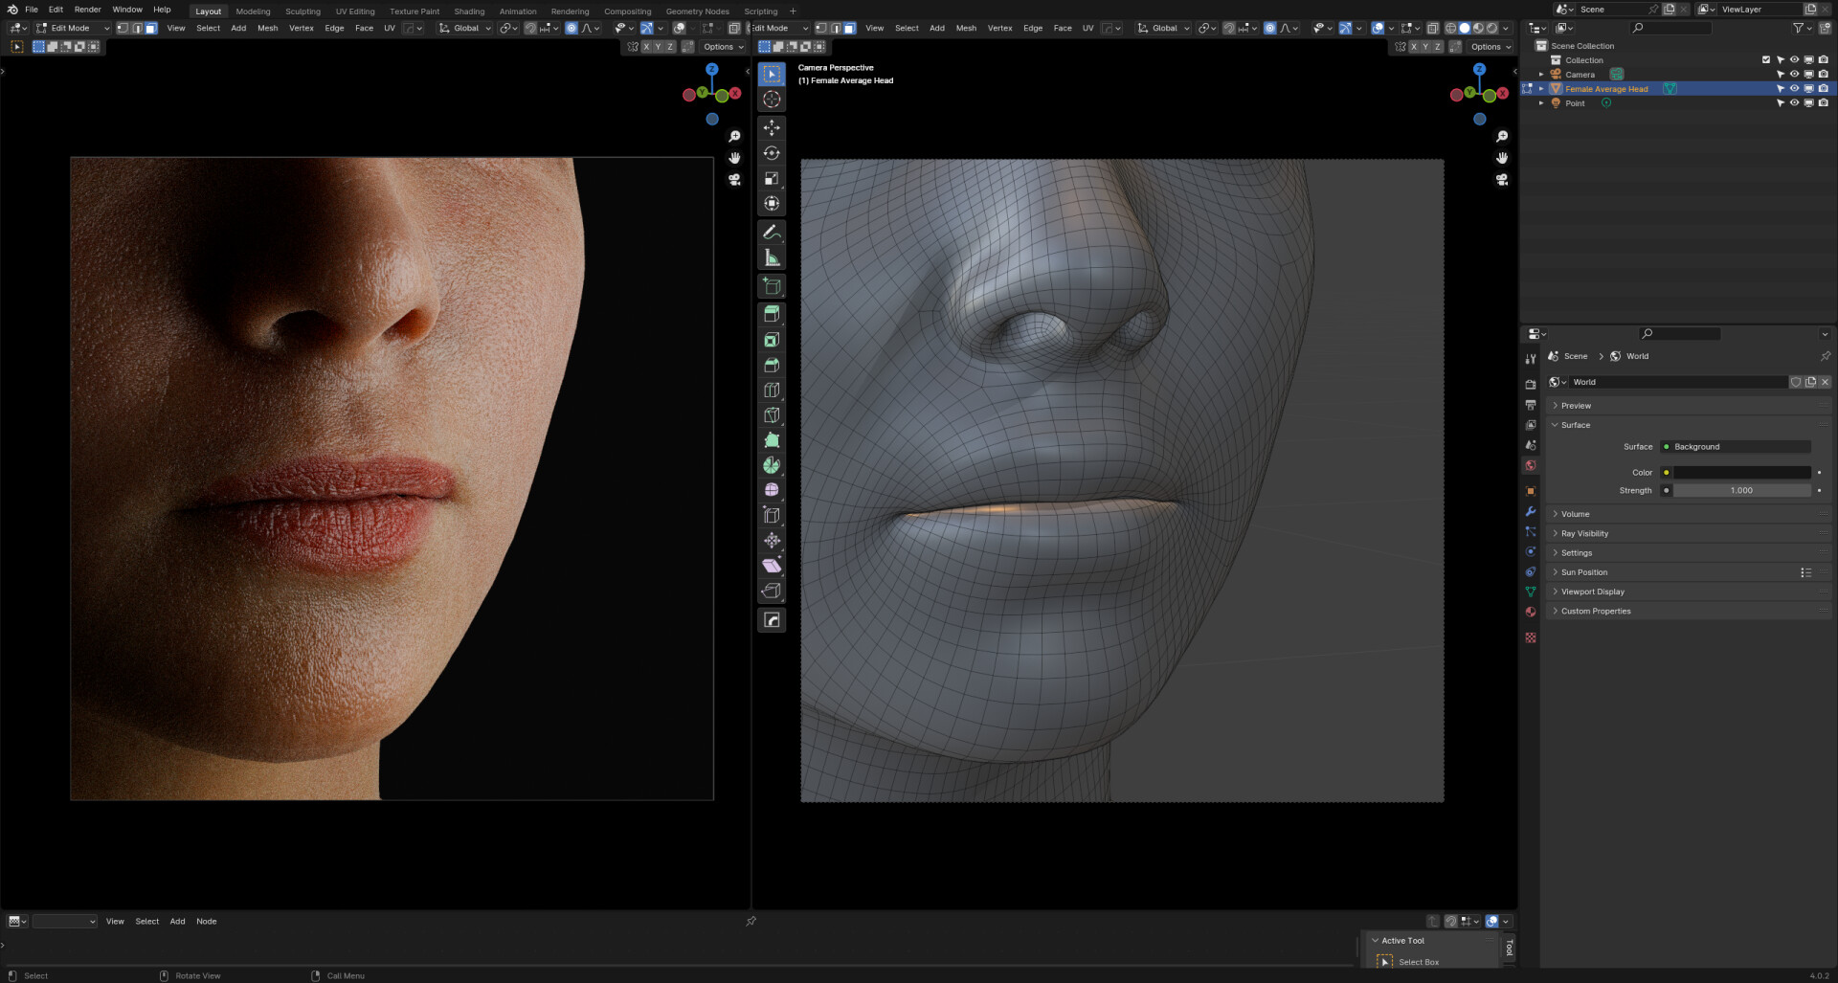Select the Move tool in the viewport toolbar
This screenshot has height=983, width=1838.
[x=772, y=127]
